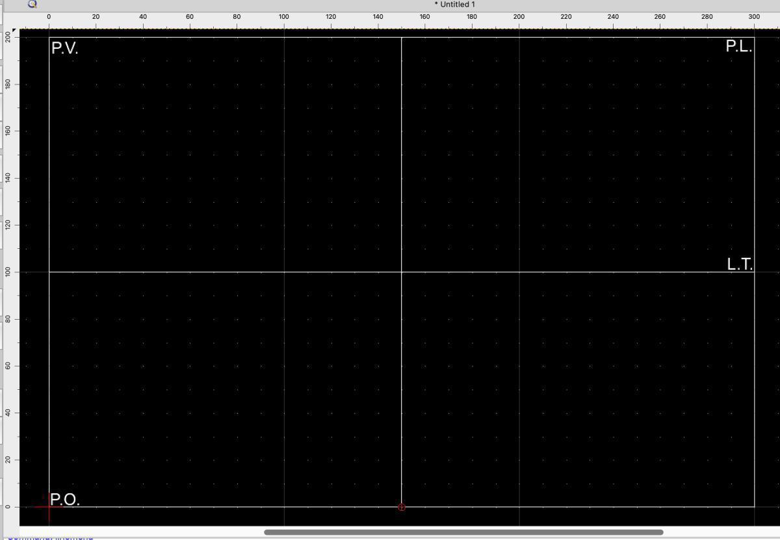Click the ruler corner triangle marker

pos(15,31)
